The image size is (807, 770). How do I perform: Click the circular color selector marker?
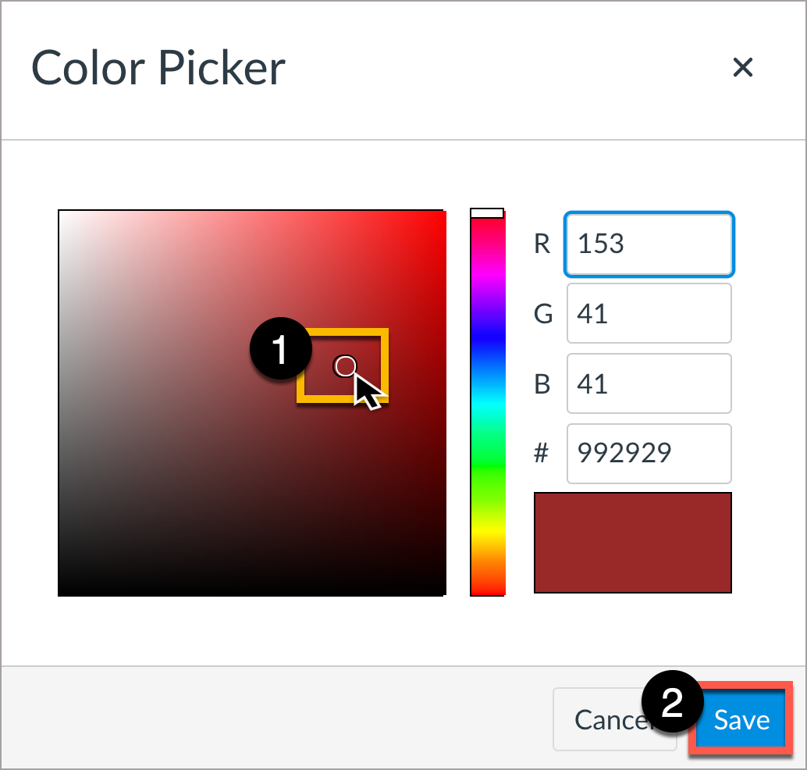[x=345, y=365]
